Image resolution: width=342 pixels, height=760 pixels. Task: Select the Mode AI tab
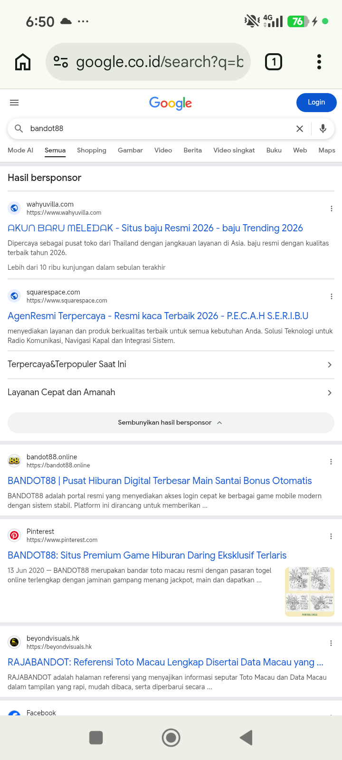[x=20, y=150]
